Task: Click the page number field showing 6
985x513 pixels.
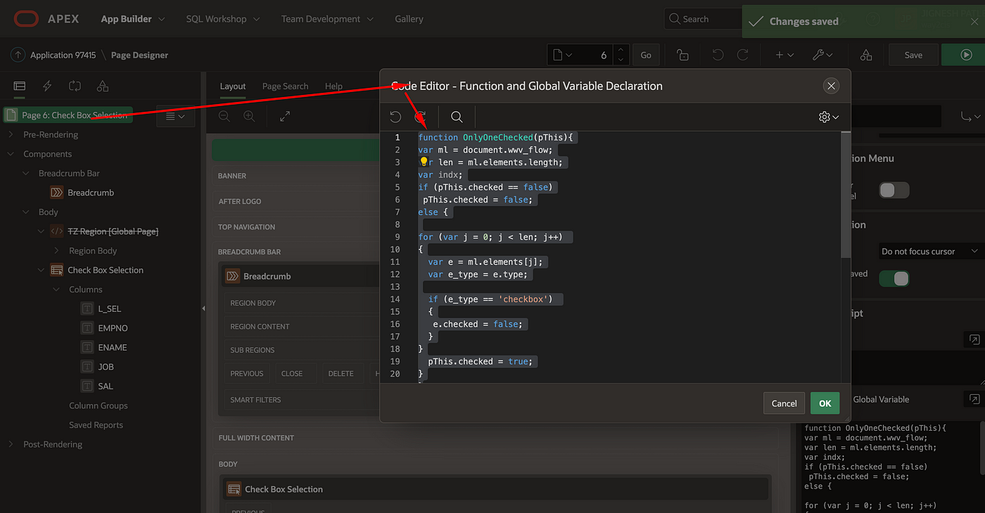Action: tap(596, 55)
